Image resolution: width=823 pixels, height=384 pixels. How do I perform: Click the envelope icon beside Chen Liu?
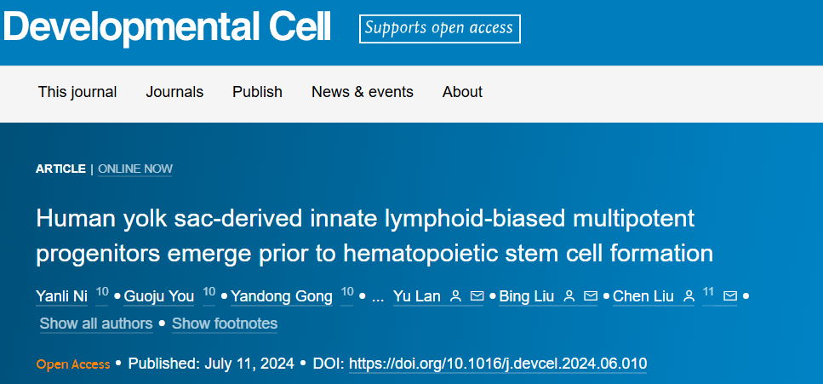pyautogui.click(x=729, y=296)
